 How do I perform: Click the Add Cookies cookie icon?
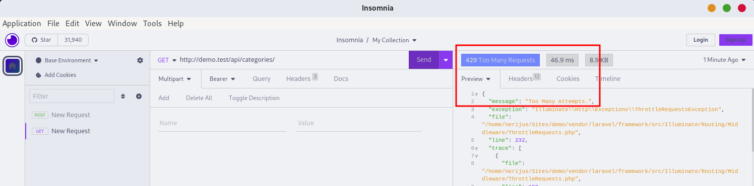click(39, 75)
